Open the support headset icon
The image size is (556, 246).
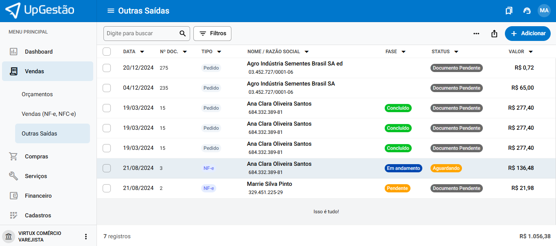527,11
